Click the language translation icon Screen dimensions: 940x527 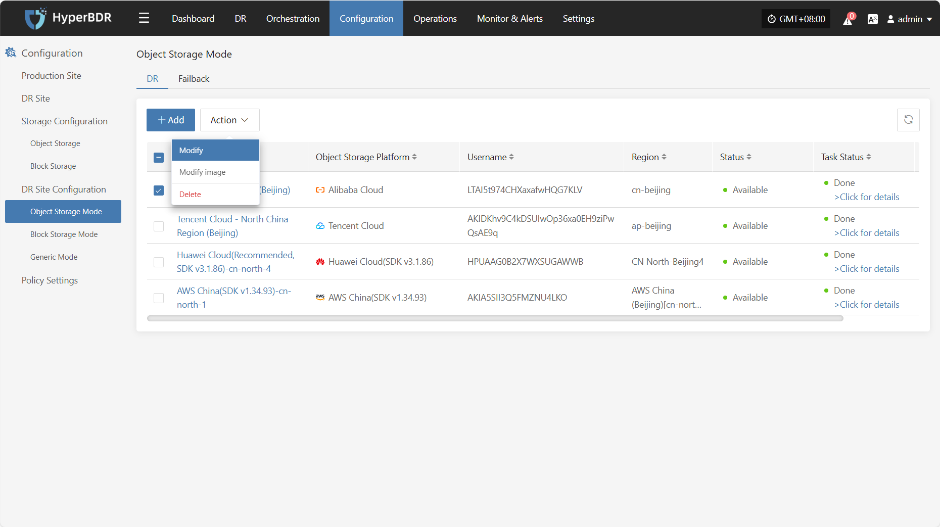(x=872, y=19)
